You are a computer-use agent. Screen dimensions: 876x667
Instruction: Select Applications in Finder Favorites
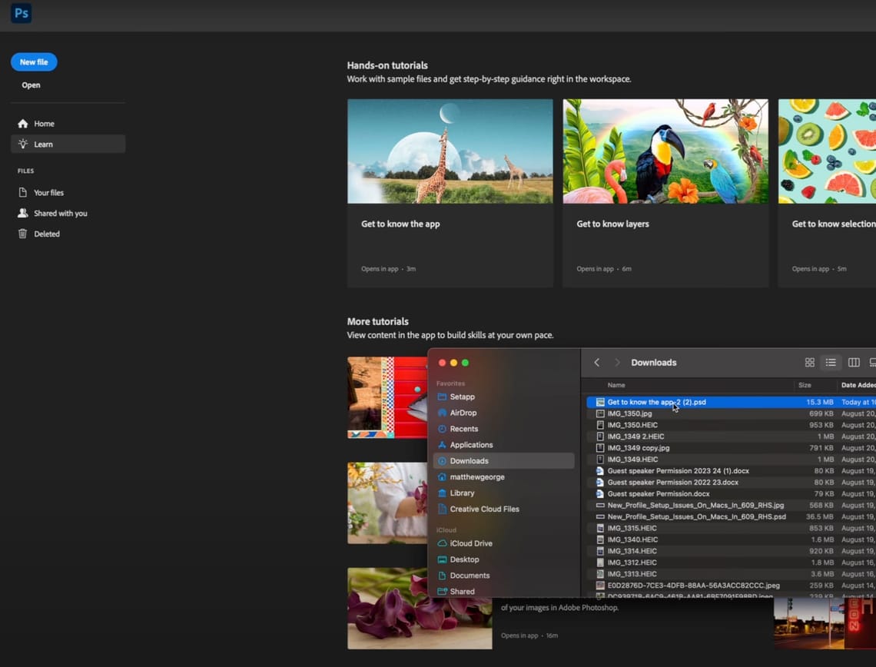point(471,445)
